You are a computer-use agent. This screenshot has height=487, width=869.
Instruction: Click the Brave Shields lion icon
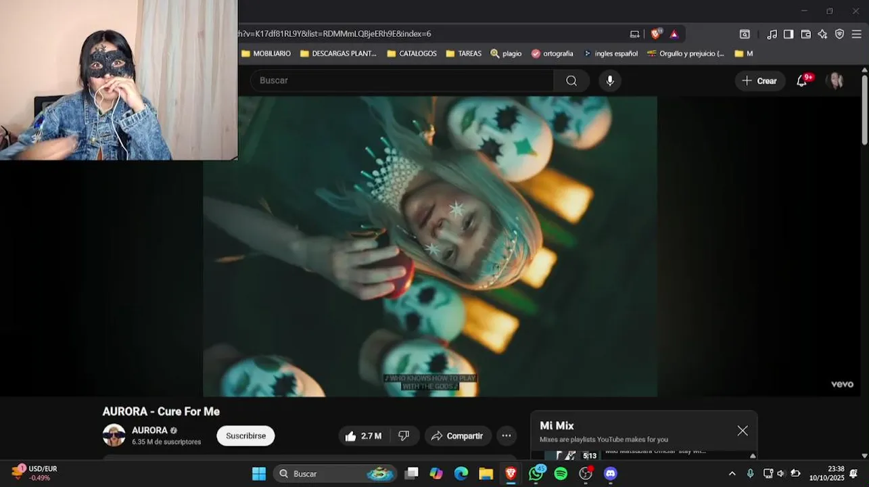pyautogui.click(x=656, y=34)
